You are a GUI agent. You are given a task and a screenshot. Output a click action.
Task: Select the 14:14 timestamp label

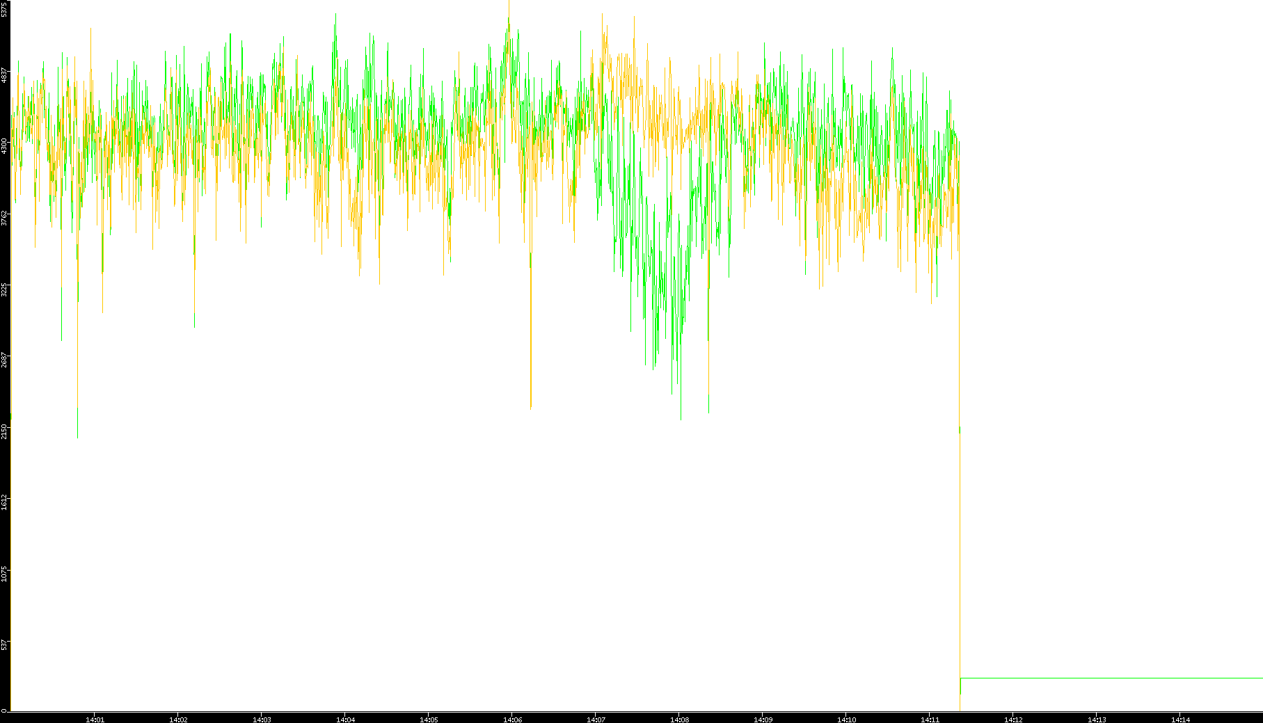(x=1180, y=719)
